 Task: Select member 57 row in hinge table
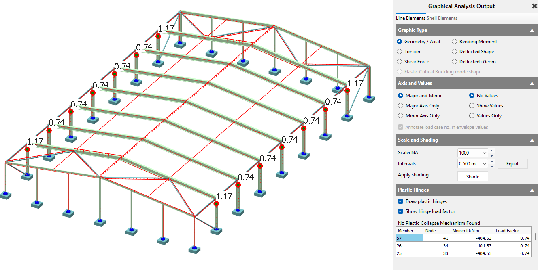[x=409, y=238]
